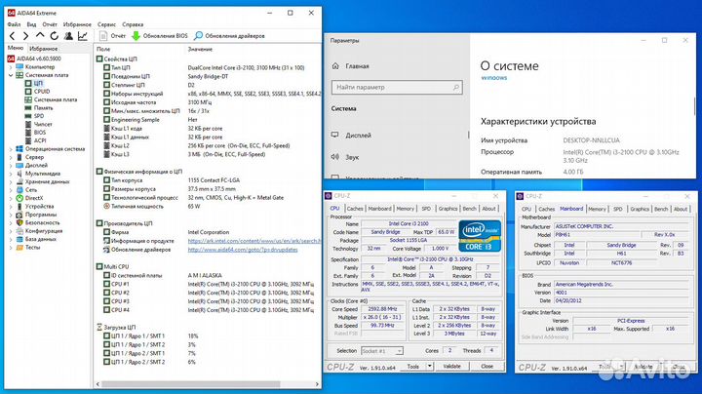702x394 pixels.
Task: Open the ark.intel.com product information link
Action: [x=254, y=241]
